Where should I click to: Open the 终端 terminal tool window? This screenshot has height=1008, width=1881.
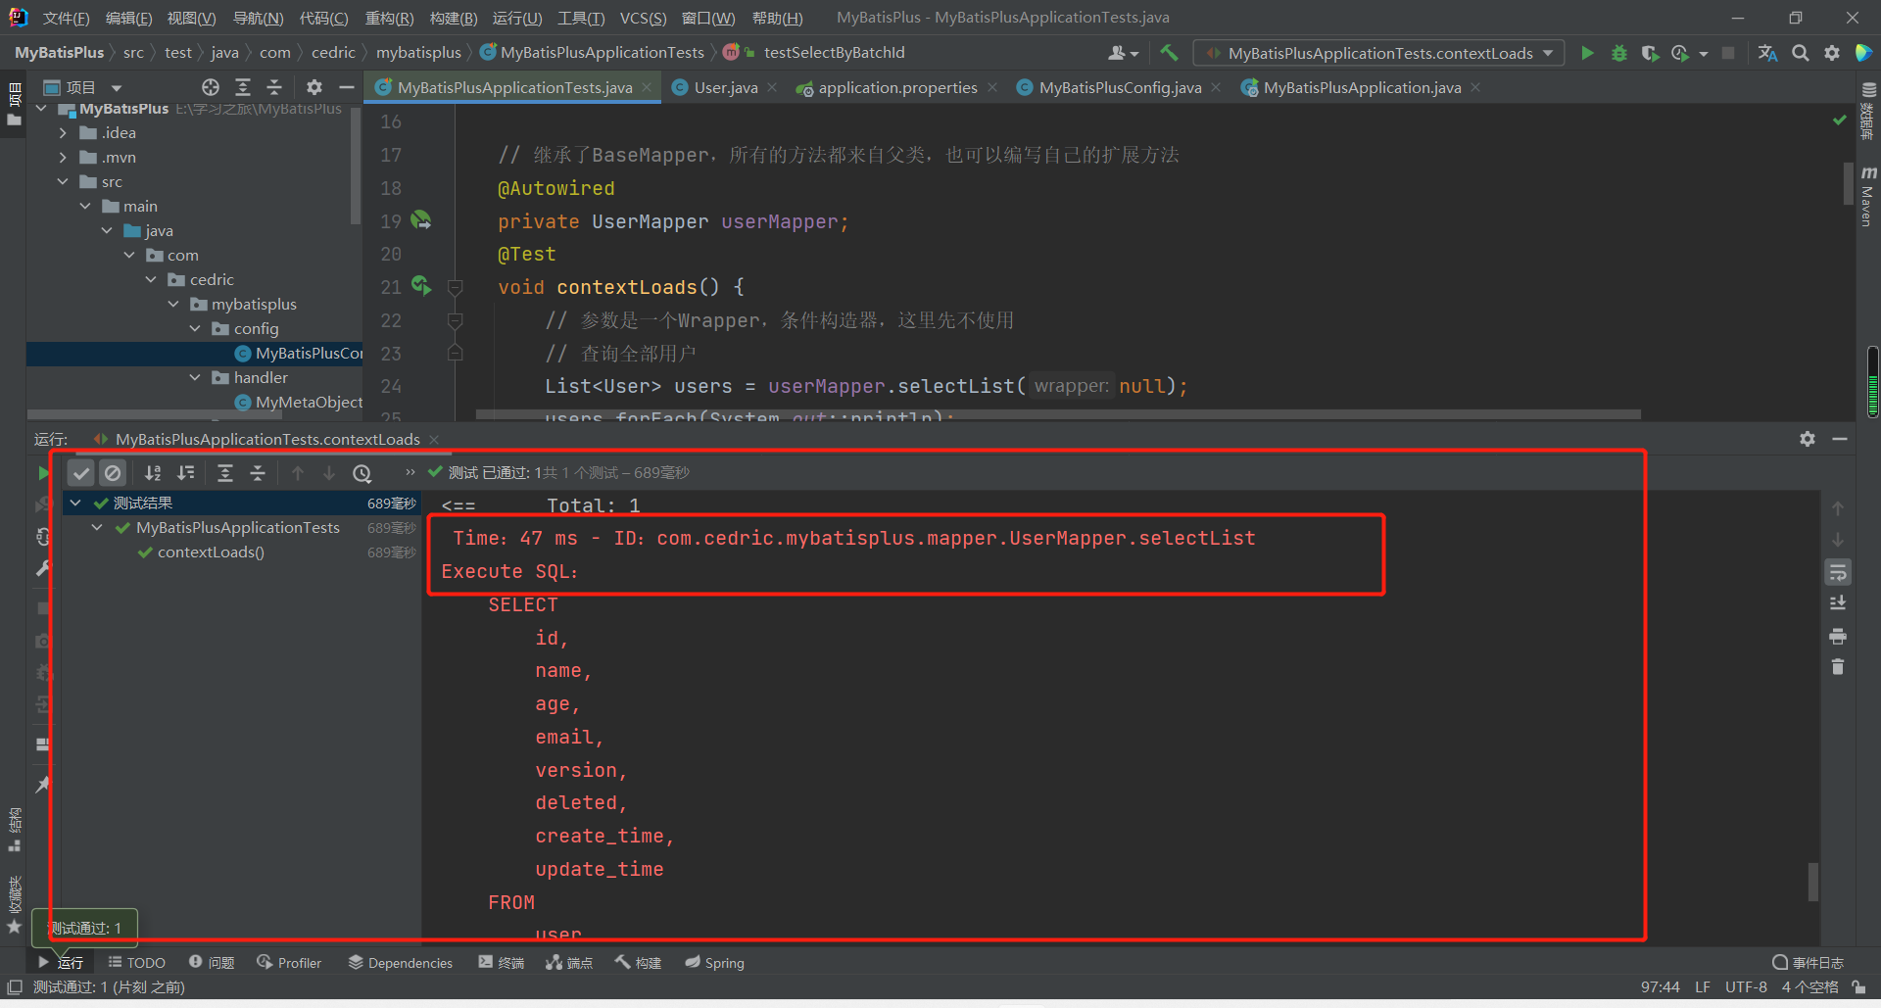[x=502, y=963]
